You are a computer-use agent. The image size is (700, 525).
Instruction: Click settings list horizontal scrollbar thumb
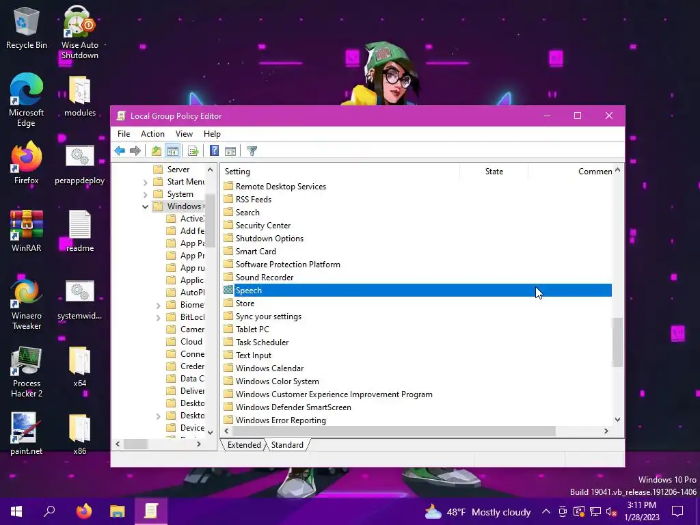(394, 431)
